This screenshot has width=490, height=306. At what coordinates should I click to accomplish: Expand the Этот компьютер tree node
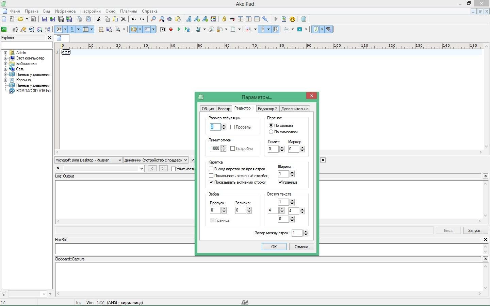coord(5,58)
